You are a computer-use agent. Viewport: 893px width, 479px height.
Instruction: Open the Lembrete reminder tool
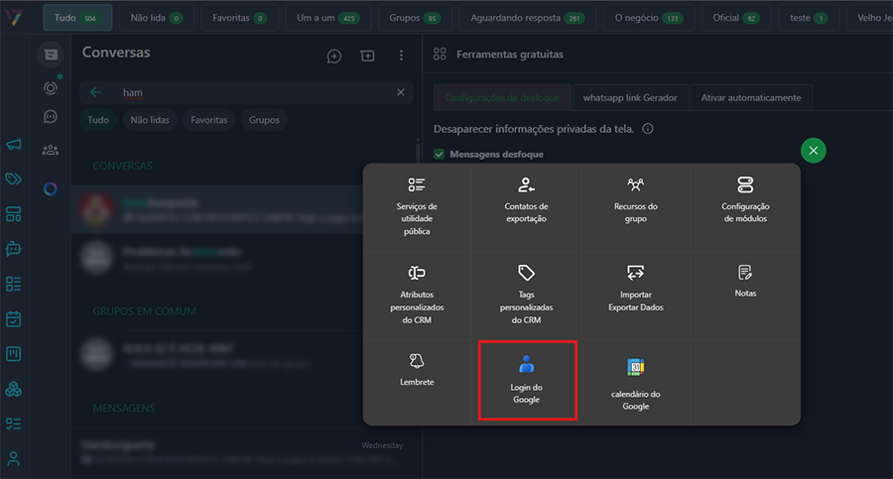click(417, 368)
